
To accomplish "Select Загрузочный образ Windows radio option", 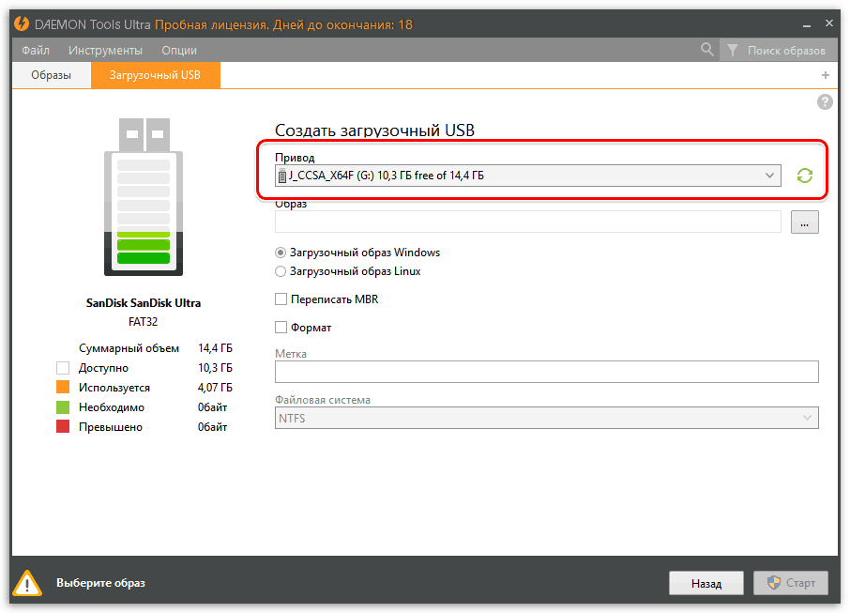I will (281, 253).
